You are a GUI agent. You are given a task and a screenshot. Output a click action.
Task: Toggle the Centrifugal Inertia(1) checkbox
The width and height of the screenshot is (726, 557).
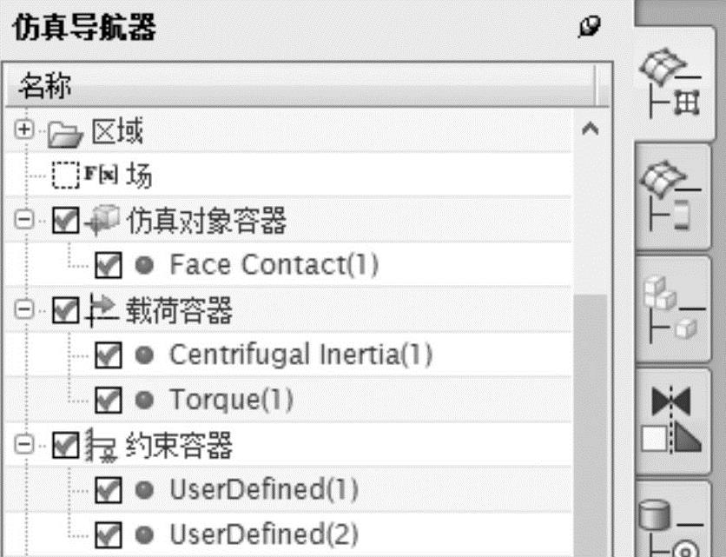coord(108,355)
